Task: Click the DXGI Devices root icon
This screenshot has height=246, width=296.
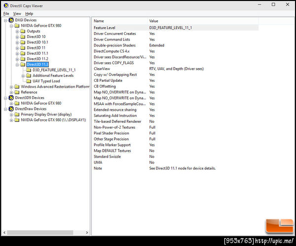Action: [x=11, y=20]
